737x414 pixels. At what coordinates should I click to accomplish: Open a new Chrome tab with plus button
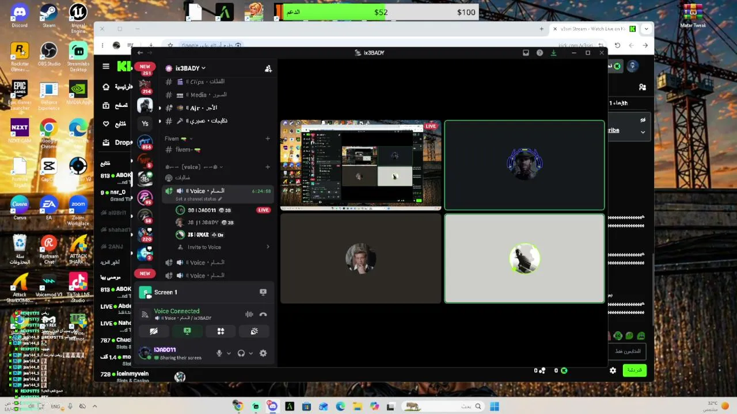(541, 29)
